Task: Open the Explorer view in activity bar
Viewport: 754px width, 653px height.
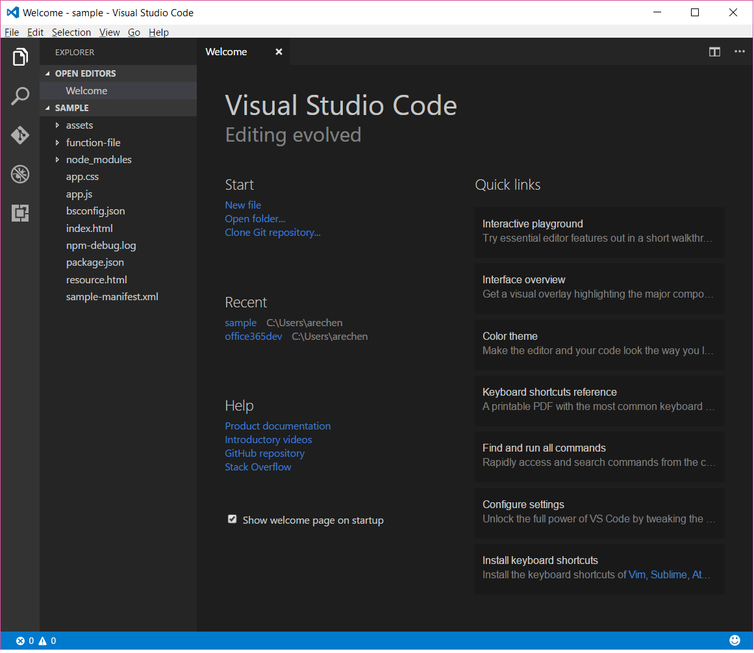Action: pos(20,57)
